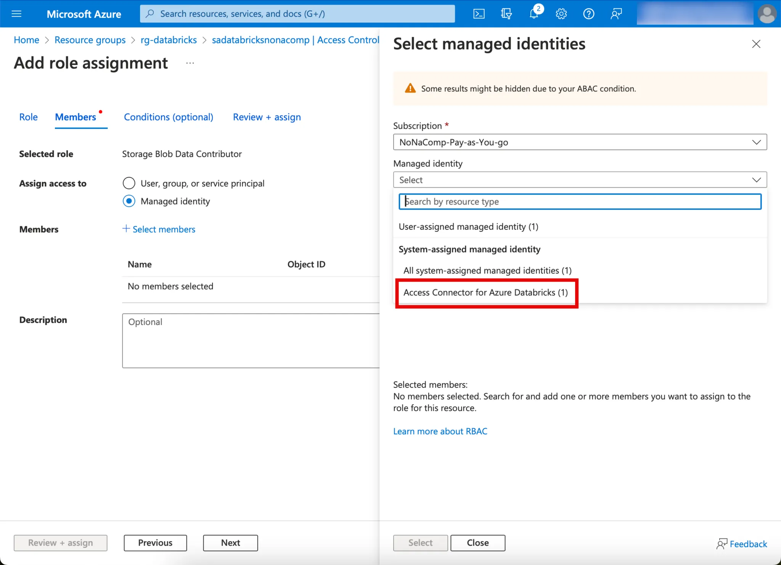The height and width of the screenshot is (565, 781).
Task: Open the Conditions (optional) tab
Action: tap(168, 117)
